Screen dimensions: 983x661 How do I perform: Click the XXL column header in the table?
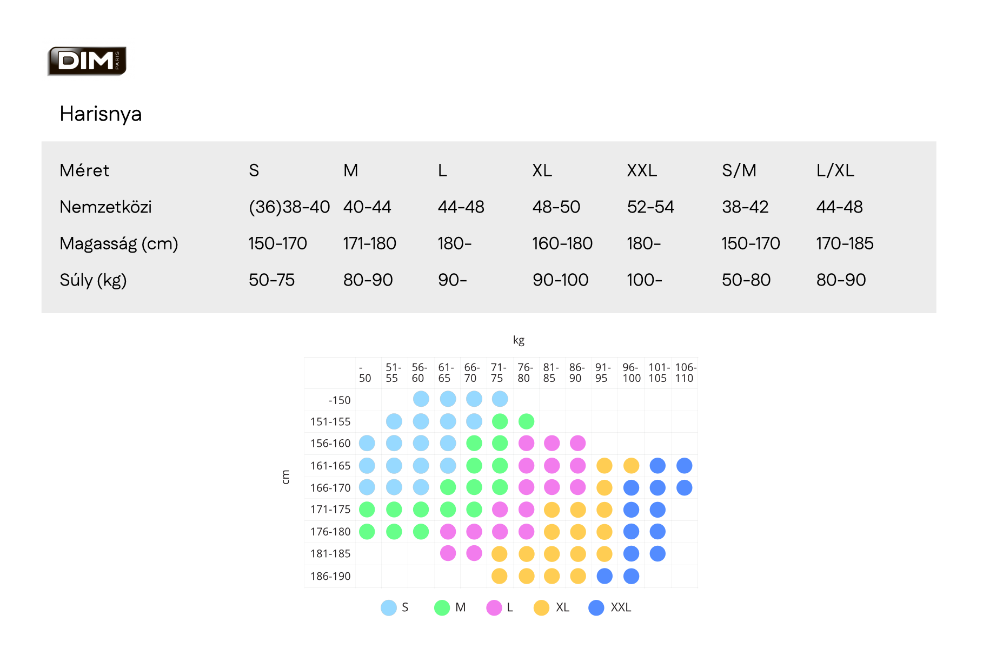pos(642,170)
